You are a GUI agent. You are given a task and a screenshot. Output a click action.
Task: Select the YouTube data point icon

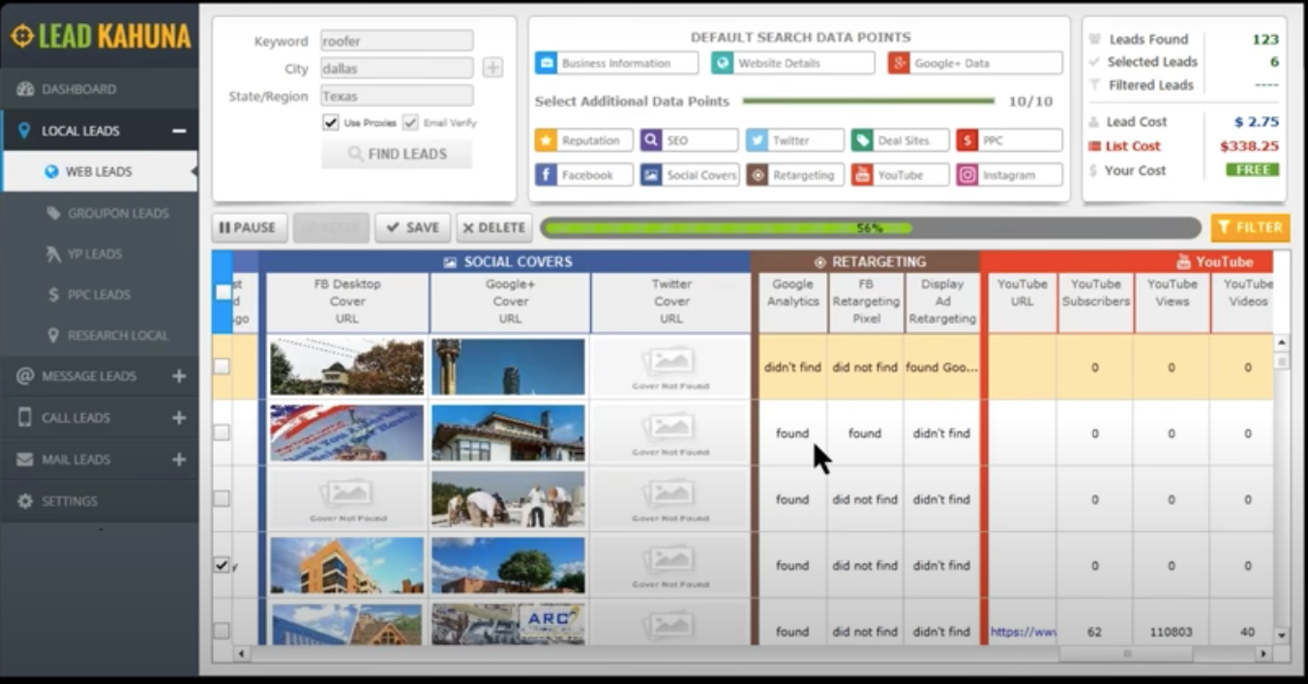862,175
